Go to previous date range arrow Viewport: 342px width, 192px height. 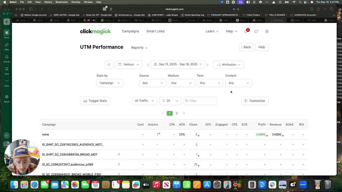click(x=148, y=65)
